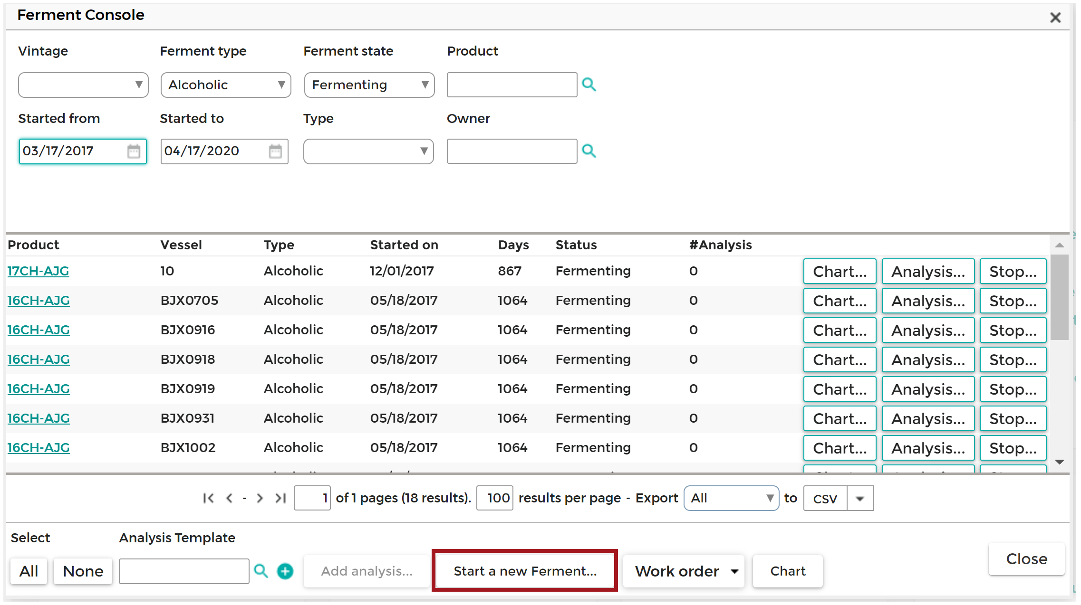This screenshot has width=1081, height=605.
Task: Open Analysis for vessel BJX0705
Action: point(928,301)
